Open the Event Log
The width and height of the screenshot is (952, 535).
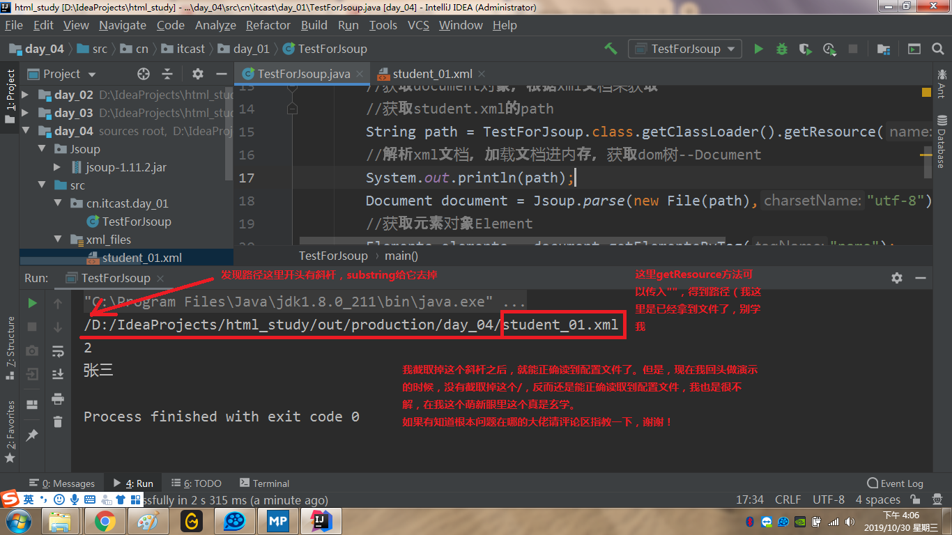tap(895, 483)
